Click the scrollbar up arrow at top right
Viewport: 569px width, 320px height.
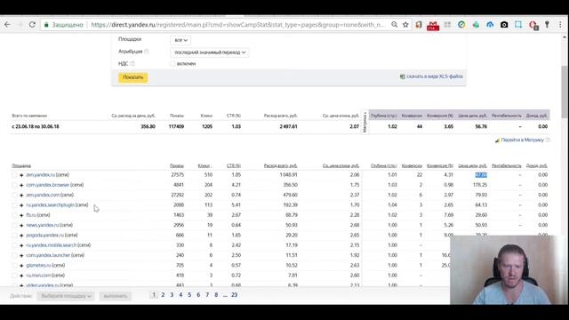coord(565,37)
